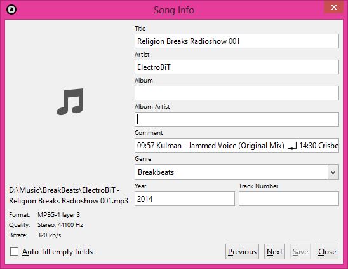
Task: Focus the Album Artist input field
Action: [237, 120]
